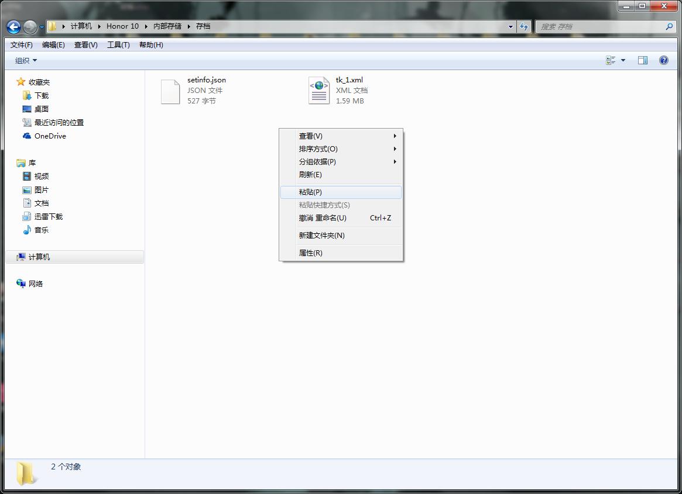Screen dimensions: 682x494
Task: Open 排序方式(O) submenu in context menu
Action: (x=341, y=148)
